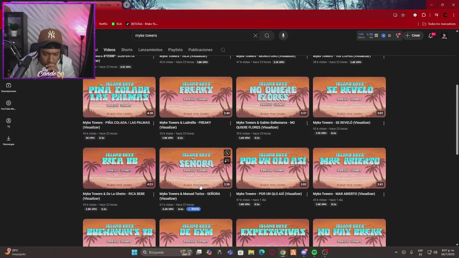Open the RICA BB video thumbnail

(x=119, y=168)
